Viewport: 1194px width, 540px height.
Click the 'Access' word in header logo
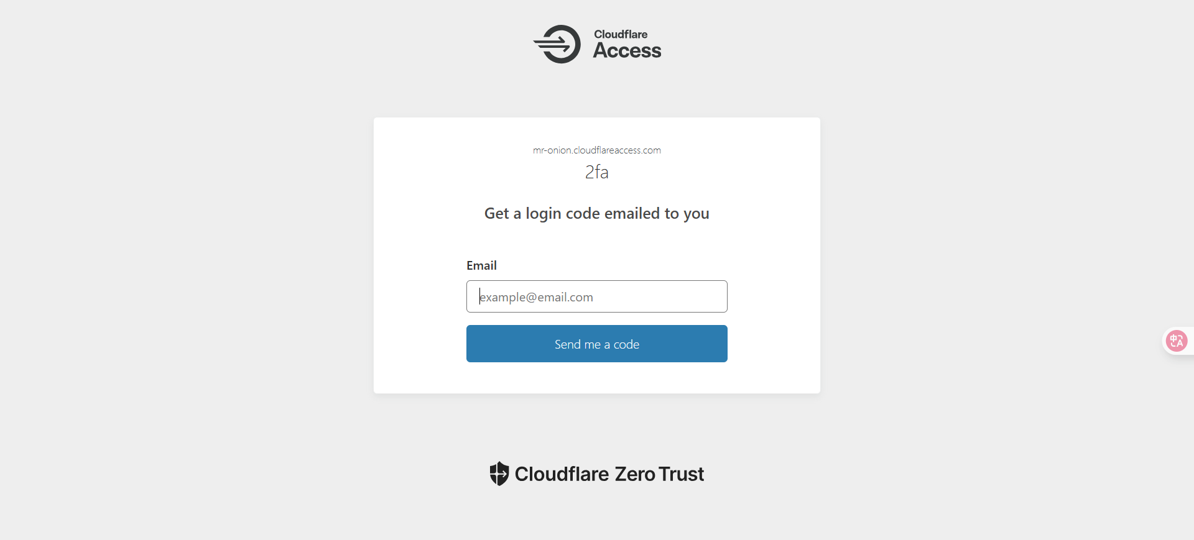tap(627, 51)
